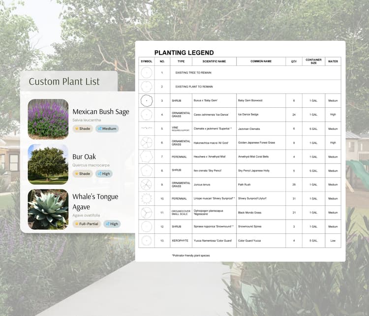Click the Baby Gem Boxwood plant symbol
369x316 pixels.
146,101
